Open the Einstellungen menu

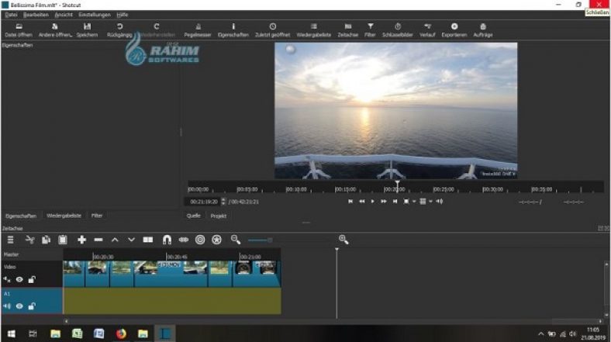coord(93,15)
